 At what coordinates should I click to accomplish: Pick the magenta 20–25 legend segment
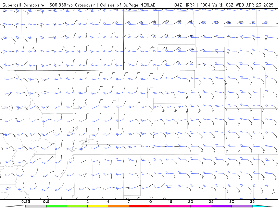[201, 206]
